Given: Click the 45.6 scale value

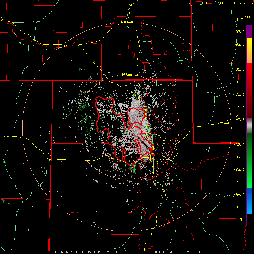Looking at the screenshot, I should [240, 82].
